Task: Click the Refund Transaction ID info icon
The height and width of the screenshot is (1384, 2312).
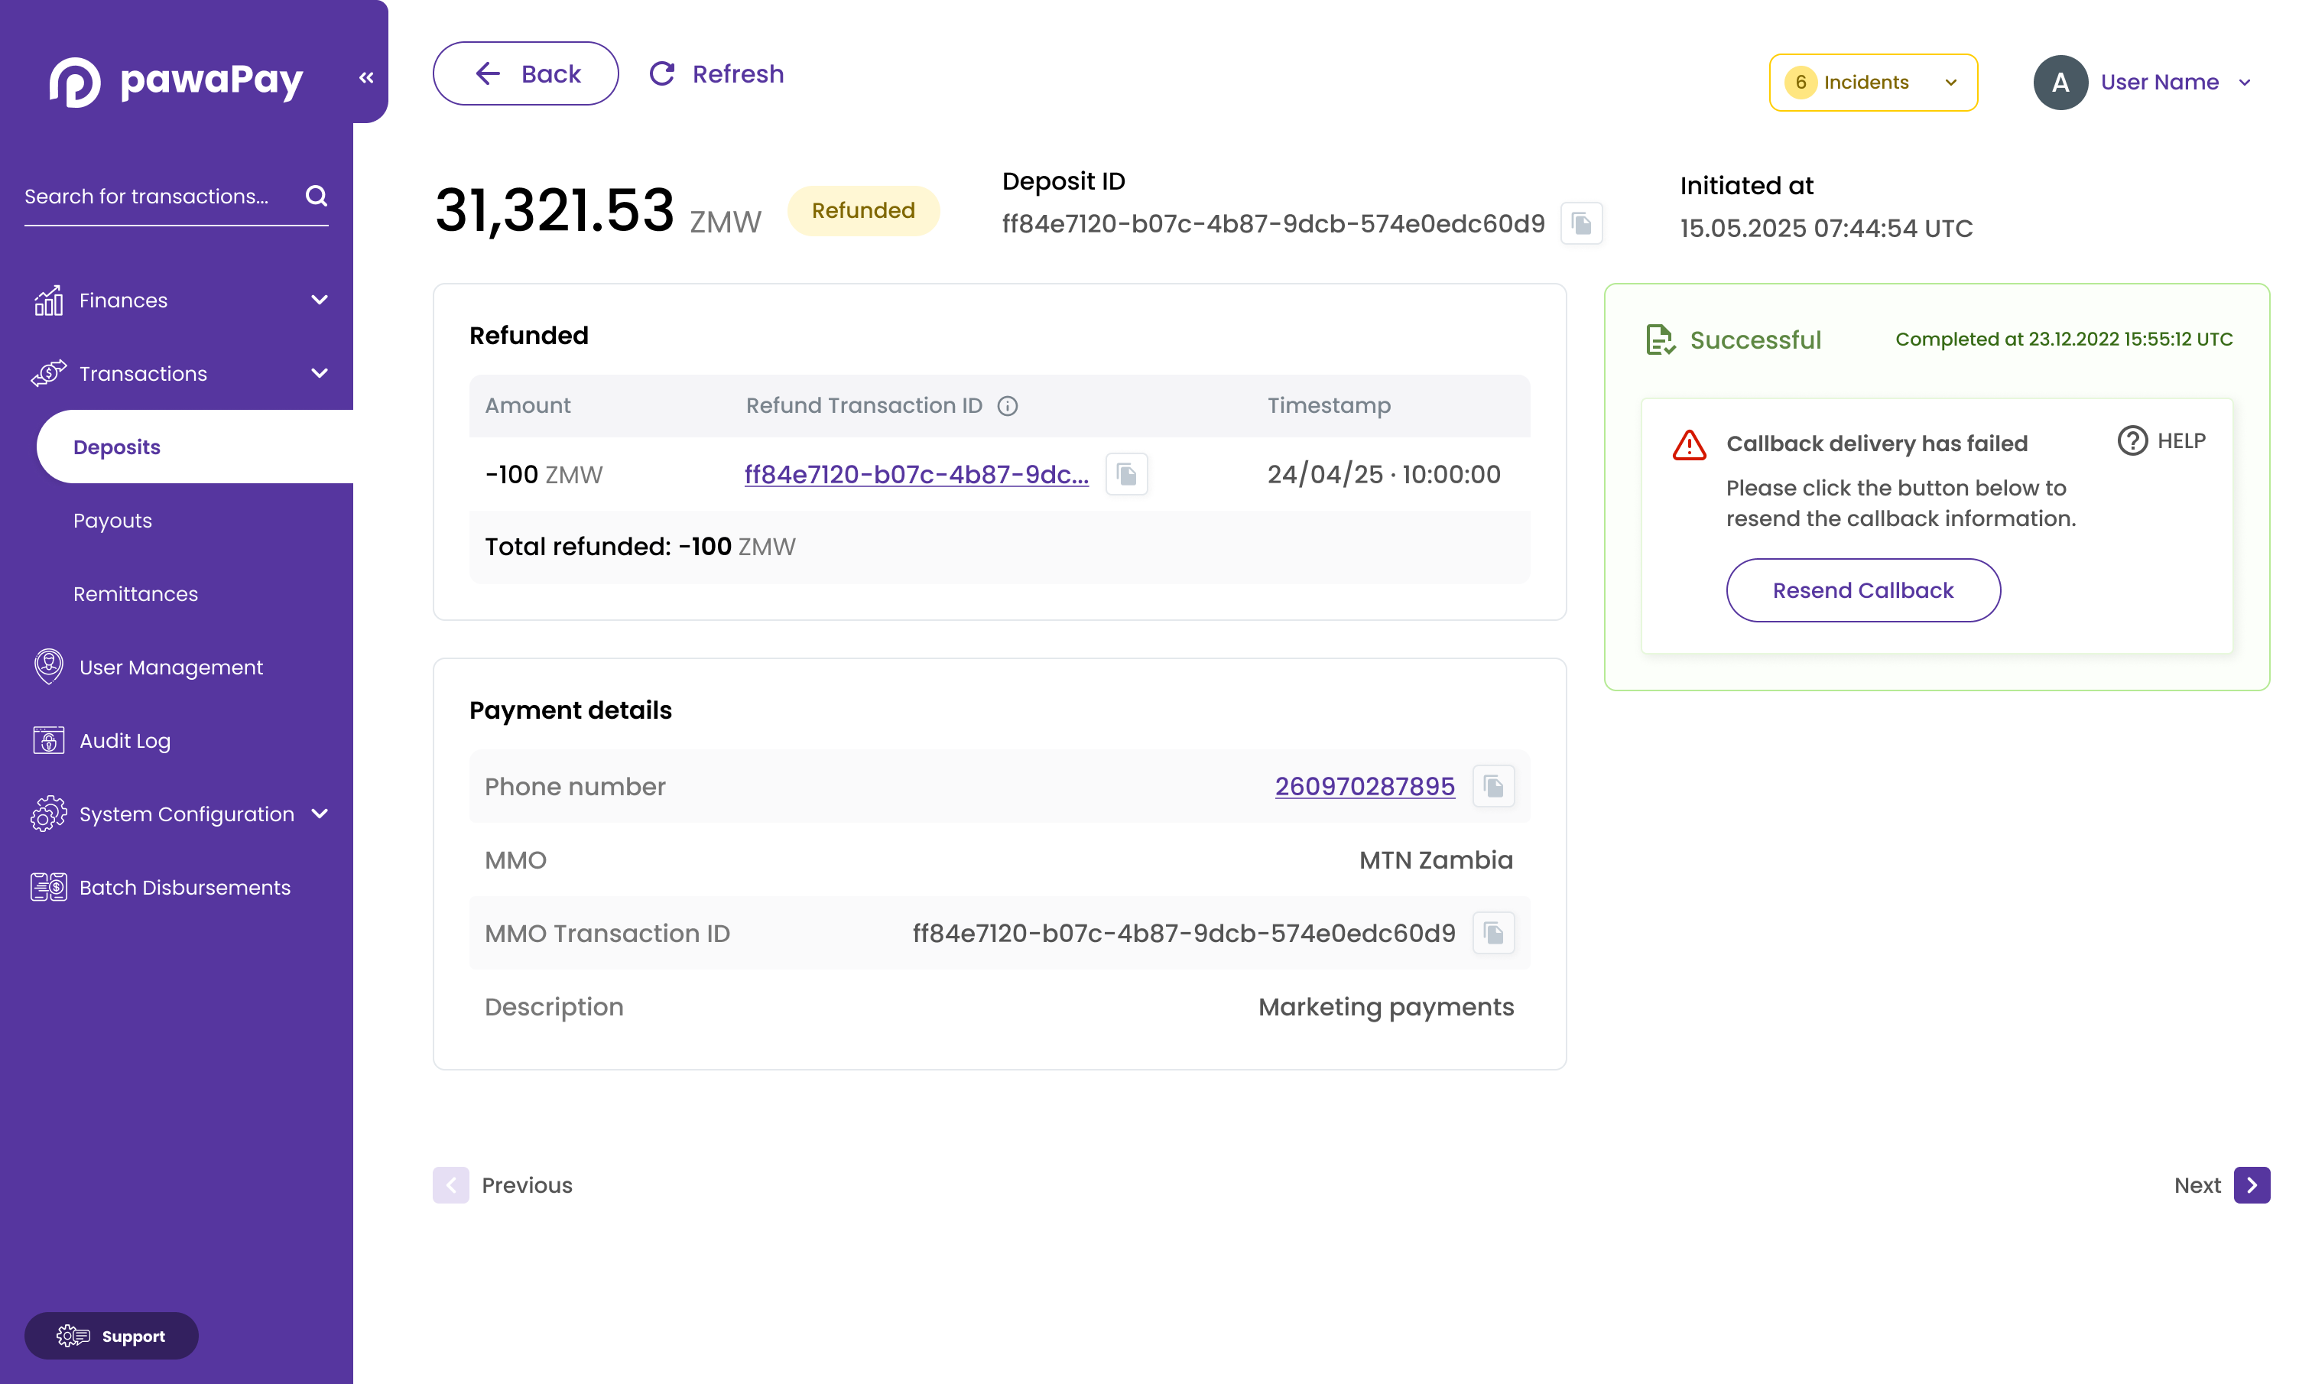Action: (1007, 406)
